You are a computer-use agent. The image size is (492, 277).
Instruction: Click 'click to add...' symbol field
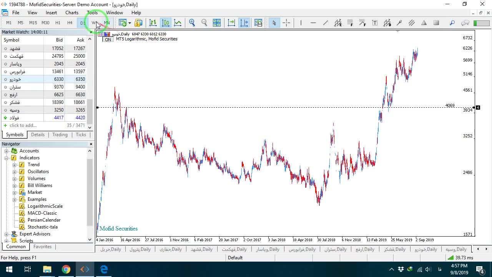[23, 125]
